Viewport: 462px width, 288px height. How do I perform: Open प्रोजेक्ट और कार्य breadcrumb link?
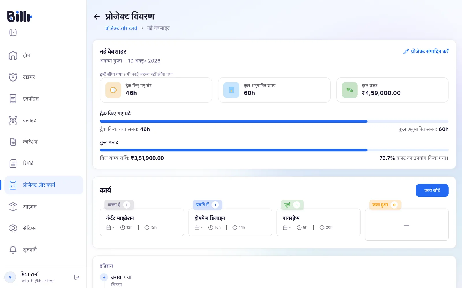click(x=121, y=28)
